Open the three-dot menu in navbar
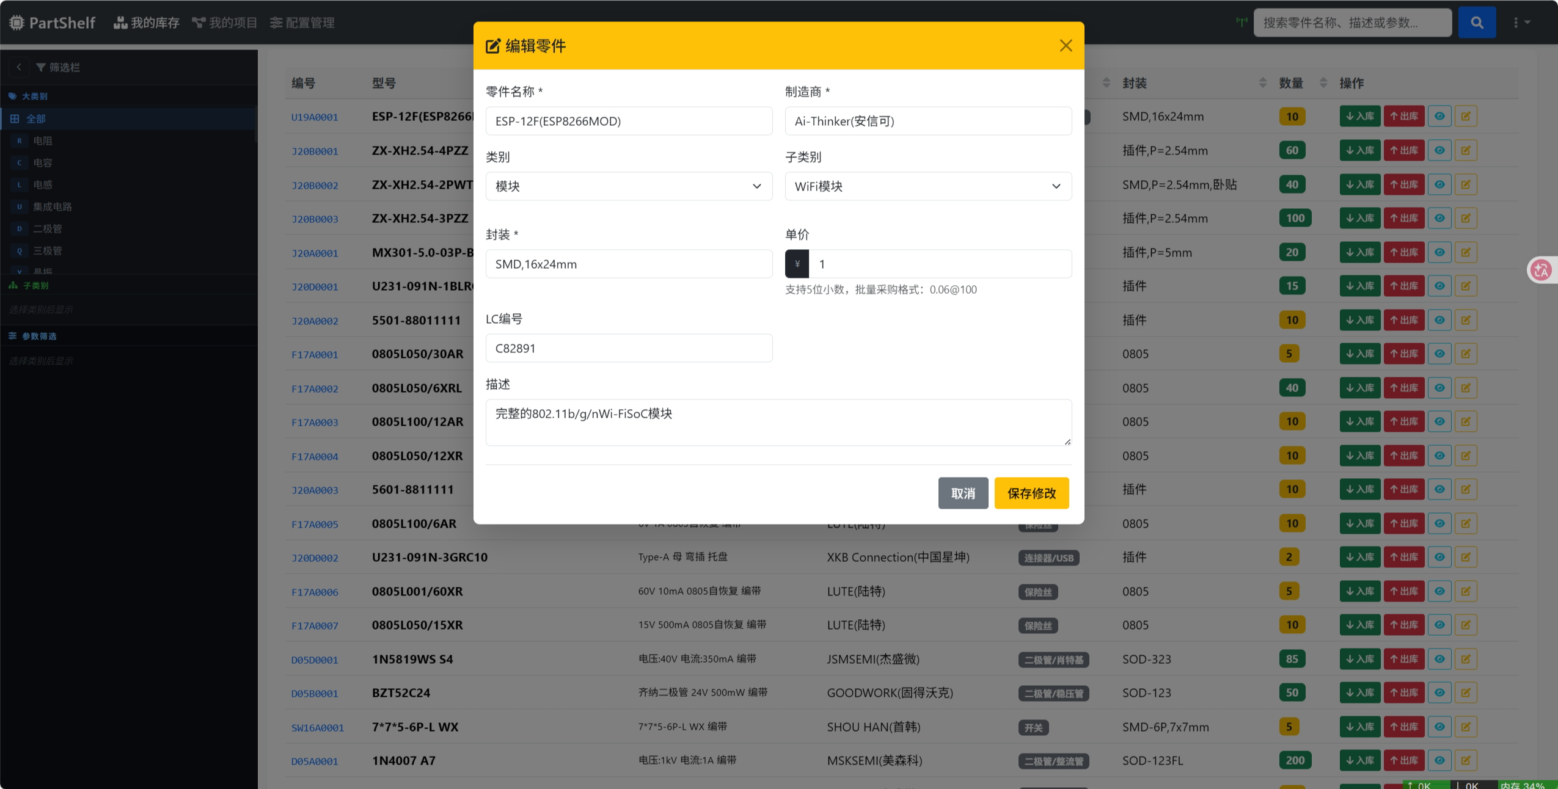This screenshot has height=789, width=1558. click(x=1521, y=23)
